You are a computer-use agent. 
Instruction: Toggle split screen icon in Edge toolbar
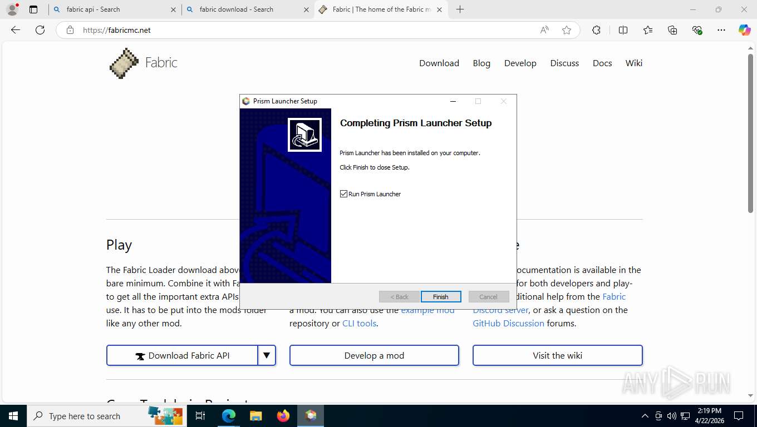623,30
